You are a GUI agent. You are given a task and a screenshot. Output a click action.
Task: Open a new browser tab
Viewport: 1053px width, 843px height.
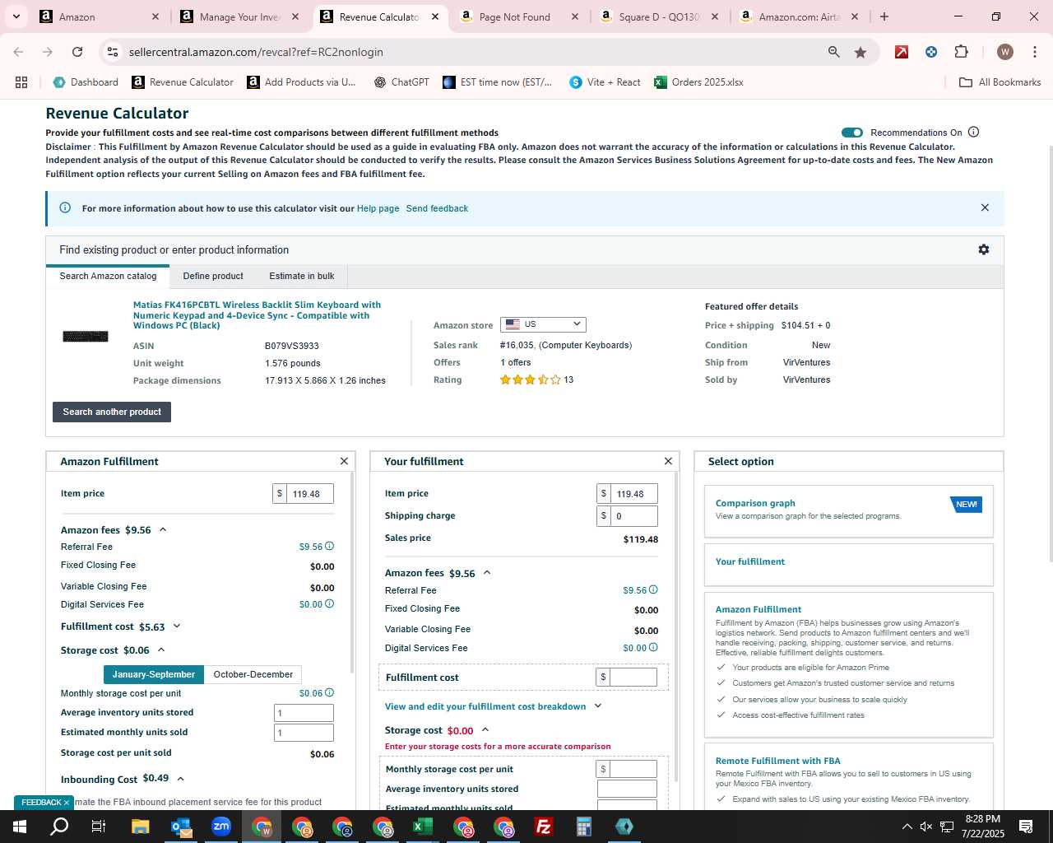[x=884, y=16]
